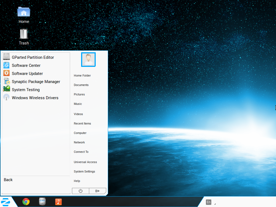Select Connect To in the menu

coord(81,152)
